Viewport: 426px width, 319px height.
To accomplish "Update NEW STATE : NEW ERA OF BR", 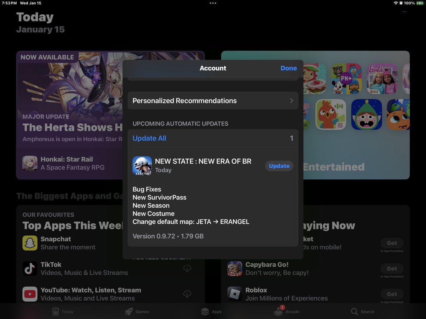I will (x=279, y=166).
